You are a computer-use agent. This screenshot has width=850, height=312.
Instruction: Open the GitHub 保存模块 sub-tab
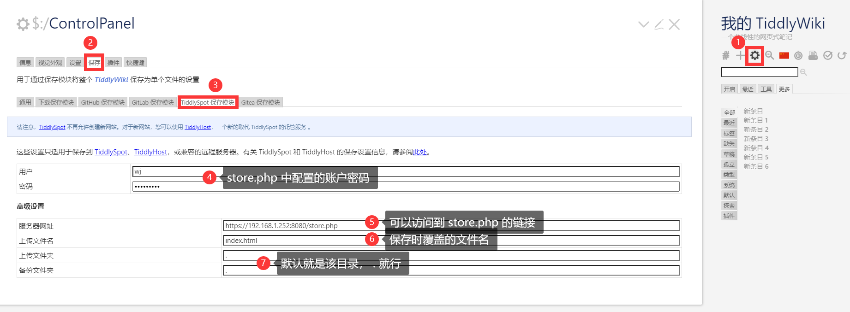point(103,102)
